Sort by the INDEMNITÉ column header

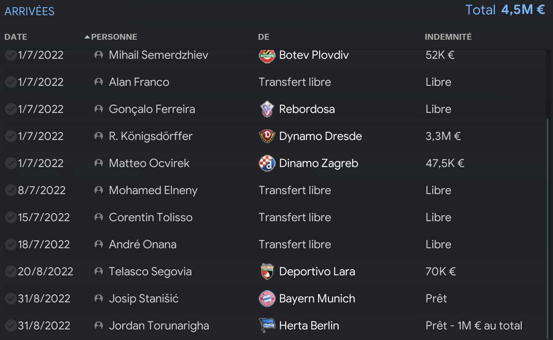click(448, 37)
